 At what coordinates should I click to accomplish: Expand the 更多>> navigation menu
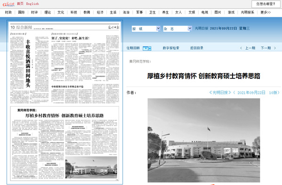point(266,12)
